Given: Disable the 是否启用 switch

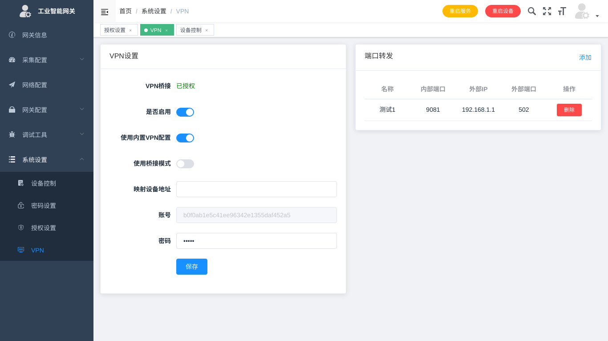Looking at the screenshot, I should (x=185, y=112).
